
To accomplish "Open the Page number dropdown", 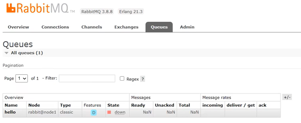I will coord(22,79).
